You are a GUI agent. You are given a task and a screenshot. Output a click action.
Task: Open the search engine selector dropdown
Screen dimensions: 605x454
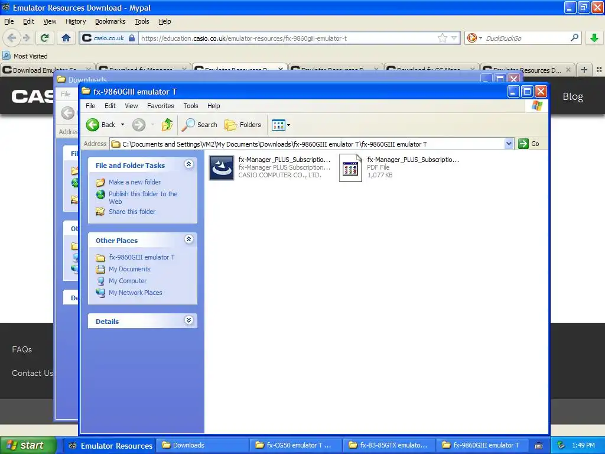[x=474, y=38]
